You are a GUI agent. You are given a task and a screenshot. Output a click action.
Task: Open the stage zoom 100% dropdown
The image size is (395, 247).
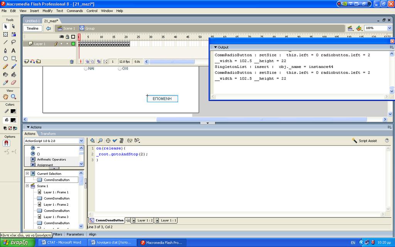(390, 28)
